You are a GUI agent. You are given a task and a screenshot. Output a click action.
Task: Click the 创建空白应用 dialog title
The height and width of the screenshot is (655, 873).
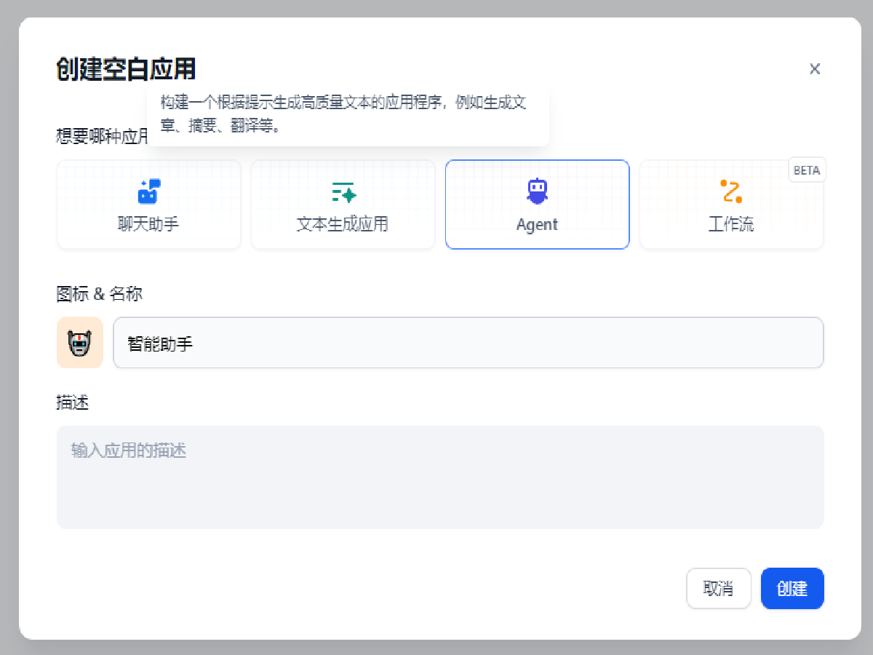[x=126, y=70]
